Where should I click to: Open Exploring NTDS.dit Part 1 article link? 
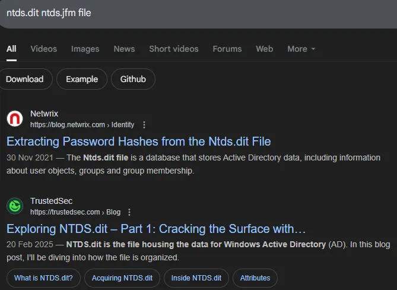click(156, 229)
